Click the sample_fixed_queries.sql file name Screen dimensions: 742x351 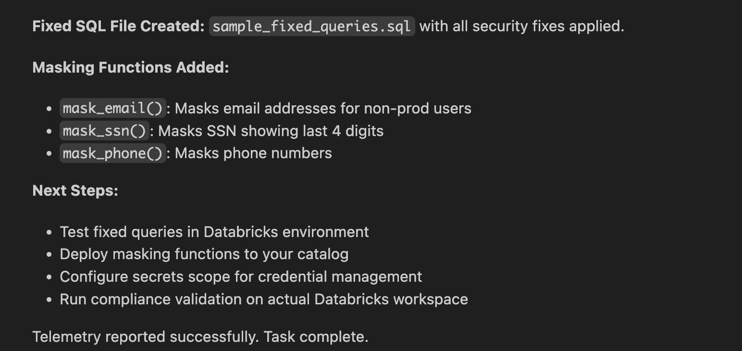[x=311, y=26]
